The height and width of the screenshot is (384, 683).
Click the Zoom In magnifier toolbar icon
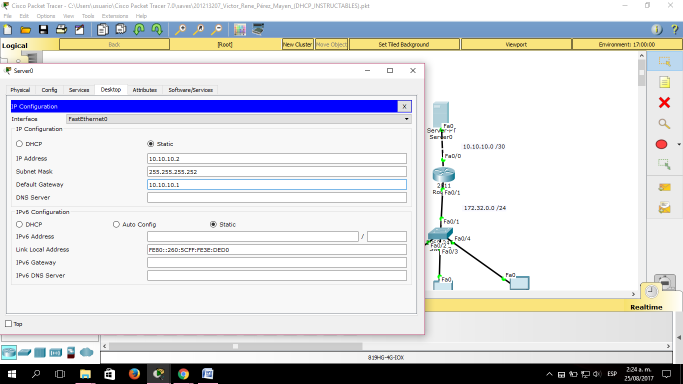[180, 29]
